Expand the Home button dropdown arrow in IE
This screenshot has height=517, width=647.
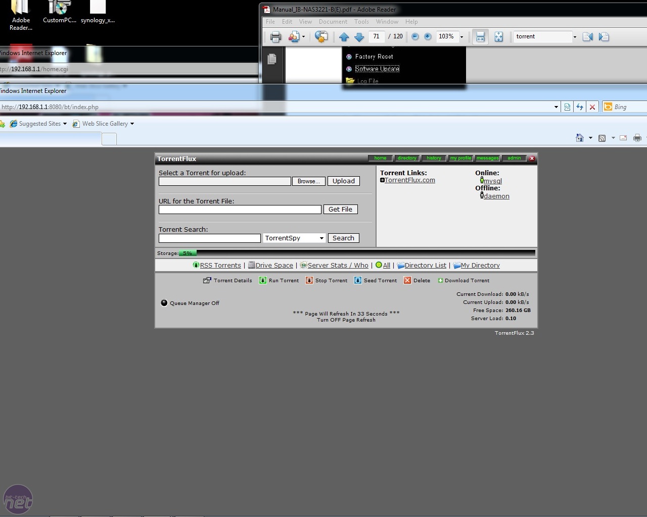coord(590,138)
